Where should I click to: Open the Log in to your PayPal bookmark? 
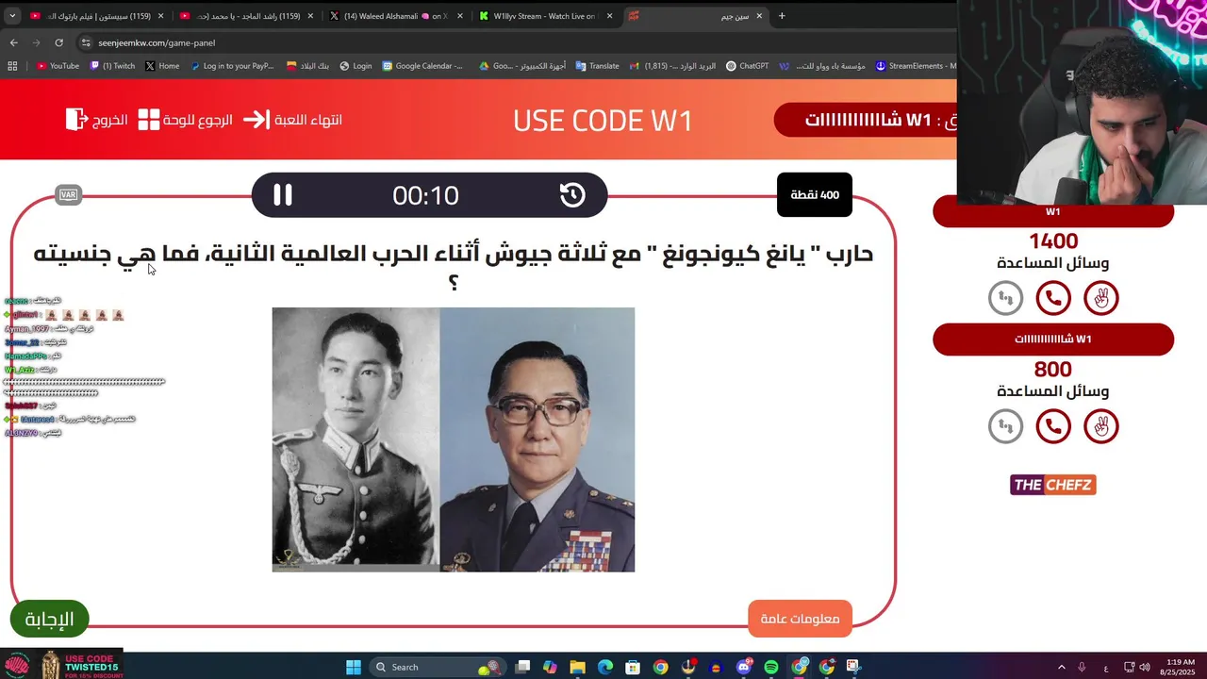tap(232, 66)
